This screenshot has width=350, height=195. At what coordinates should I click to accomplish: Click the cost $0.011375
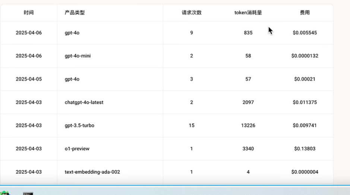pyautogui.click(x=305, y=102)
